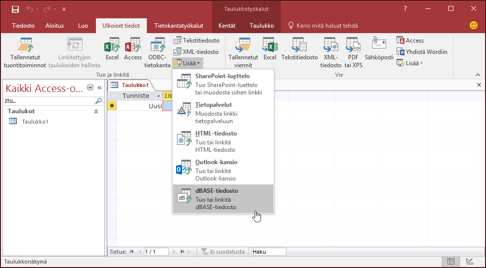This screenshot has height=268, width=486.
Task: Click the Haku search box in record bar
Action: click(x=269, y=252)
